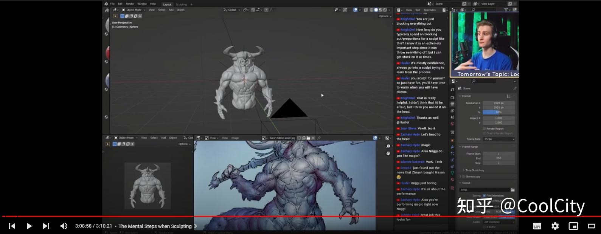Open Modifiers wrench properties tab
The height and width of the screenshot is (234, 601).
[452, 147]
